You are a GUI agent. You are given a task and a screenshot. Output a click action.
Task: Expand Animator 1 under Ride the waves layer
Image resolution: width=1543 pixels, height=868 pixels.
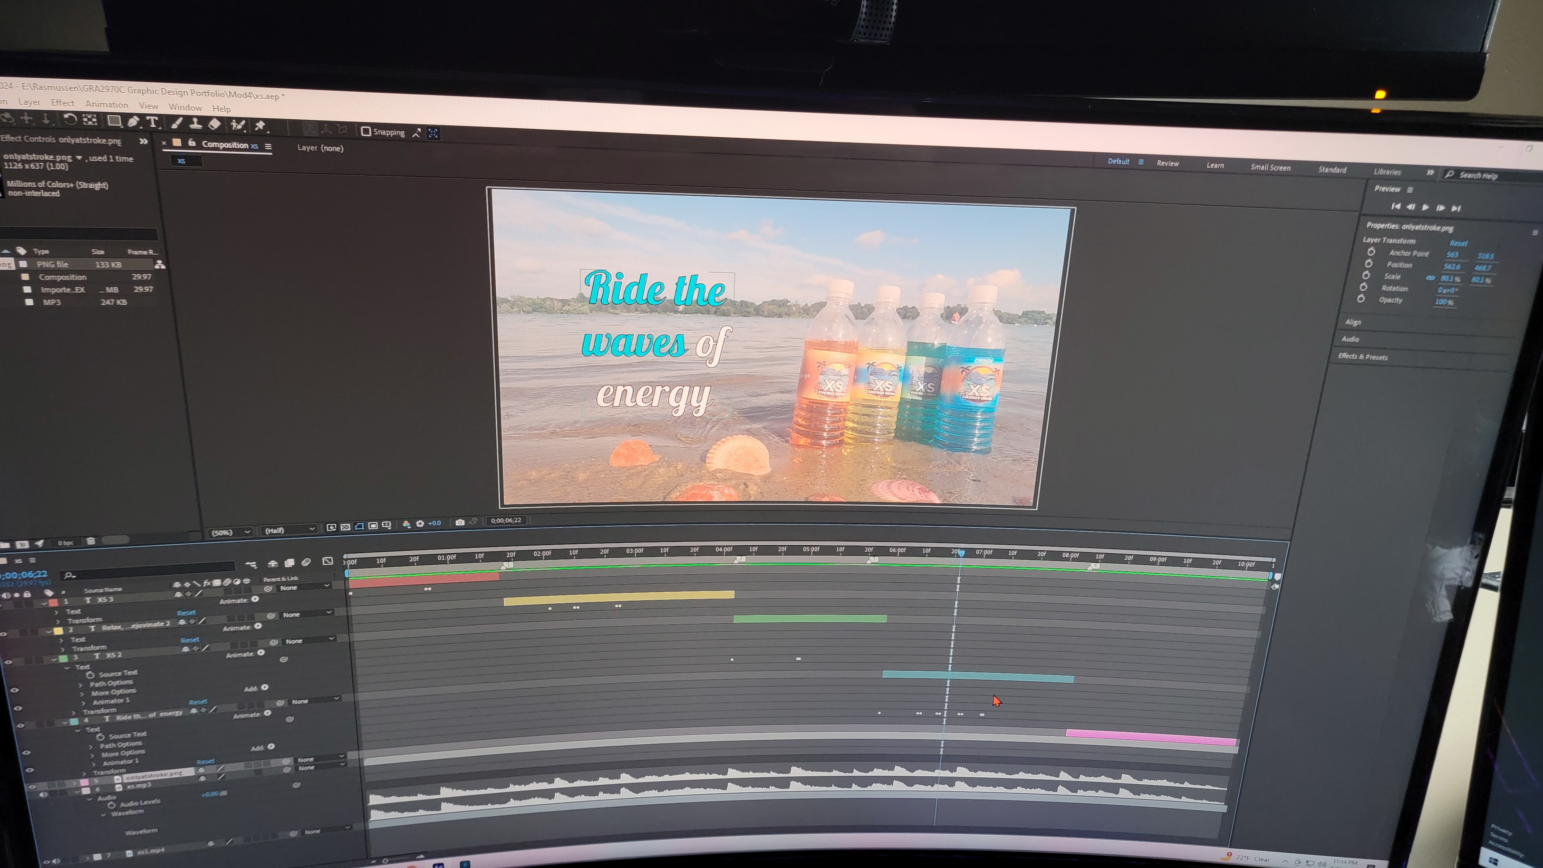(94, 764)
